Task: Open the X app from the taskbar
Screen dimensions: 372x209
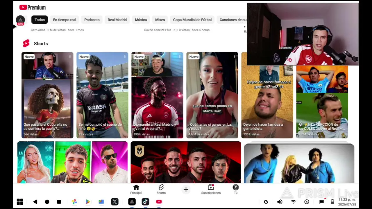Action: click(x=115, y=202)
